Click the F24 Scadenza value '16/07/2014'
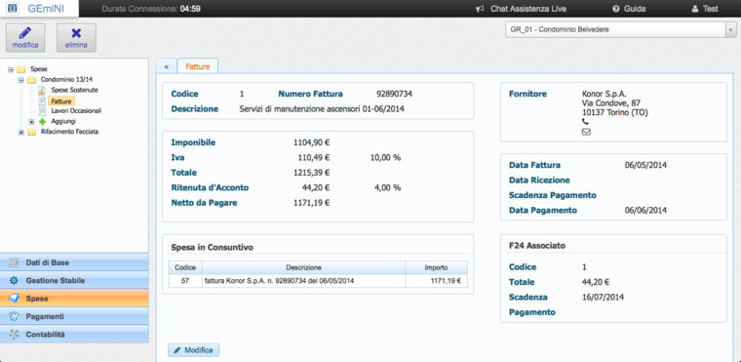741x362 pixels. [603, 298]
